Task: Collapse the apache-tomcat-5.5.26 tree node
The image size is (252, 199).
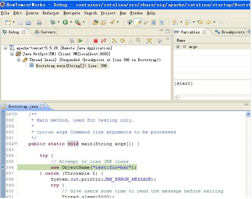Action: (6, 48)
